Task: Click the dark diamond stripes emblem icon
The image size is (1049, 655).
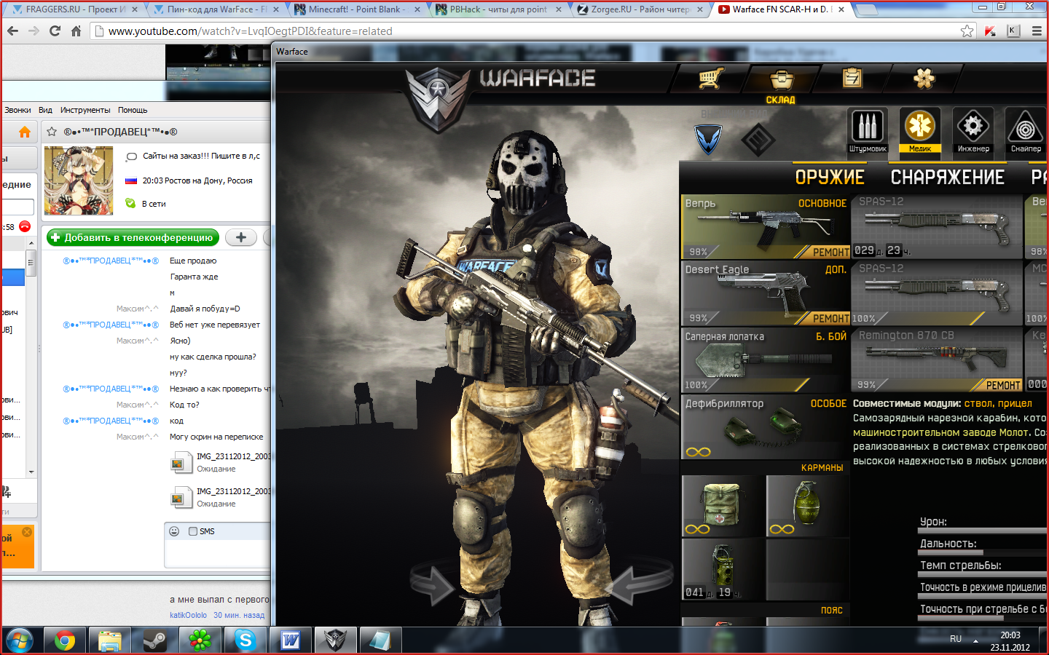Action: pyautogui.click(x=758, y=140)
